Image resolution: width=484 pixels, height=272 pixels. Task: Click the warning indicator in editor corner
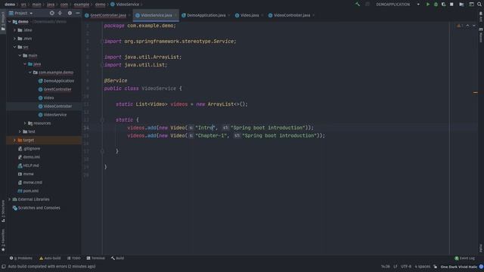point(460,26)
